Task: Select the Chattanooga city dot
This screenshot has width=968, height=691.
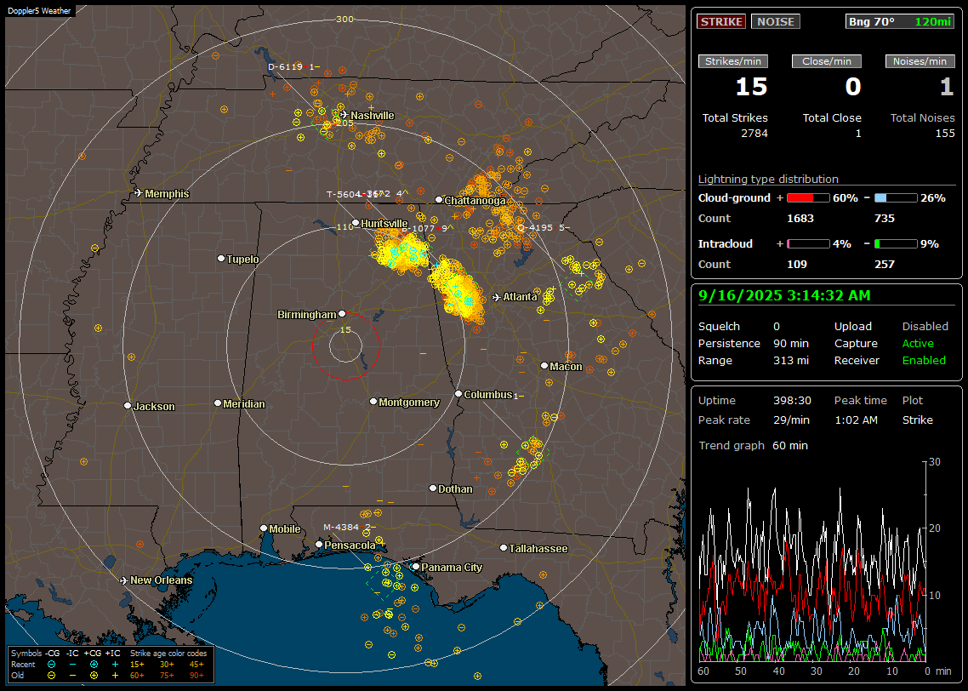Action: pyautogui.click(x=439, y=200)
